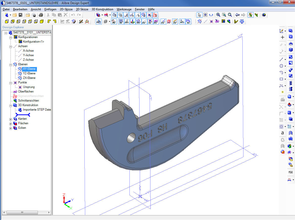Print the document using the printer icon
The height and width of the screenshot is (220, 295).
[x=41, y=15]
